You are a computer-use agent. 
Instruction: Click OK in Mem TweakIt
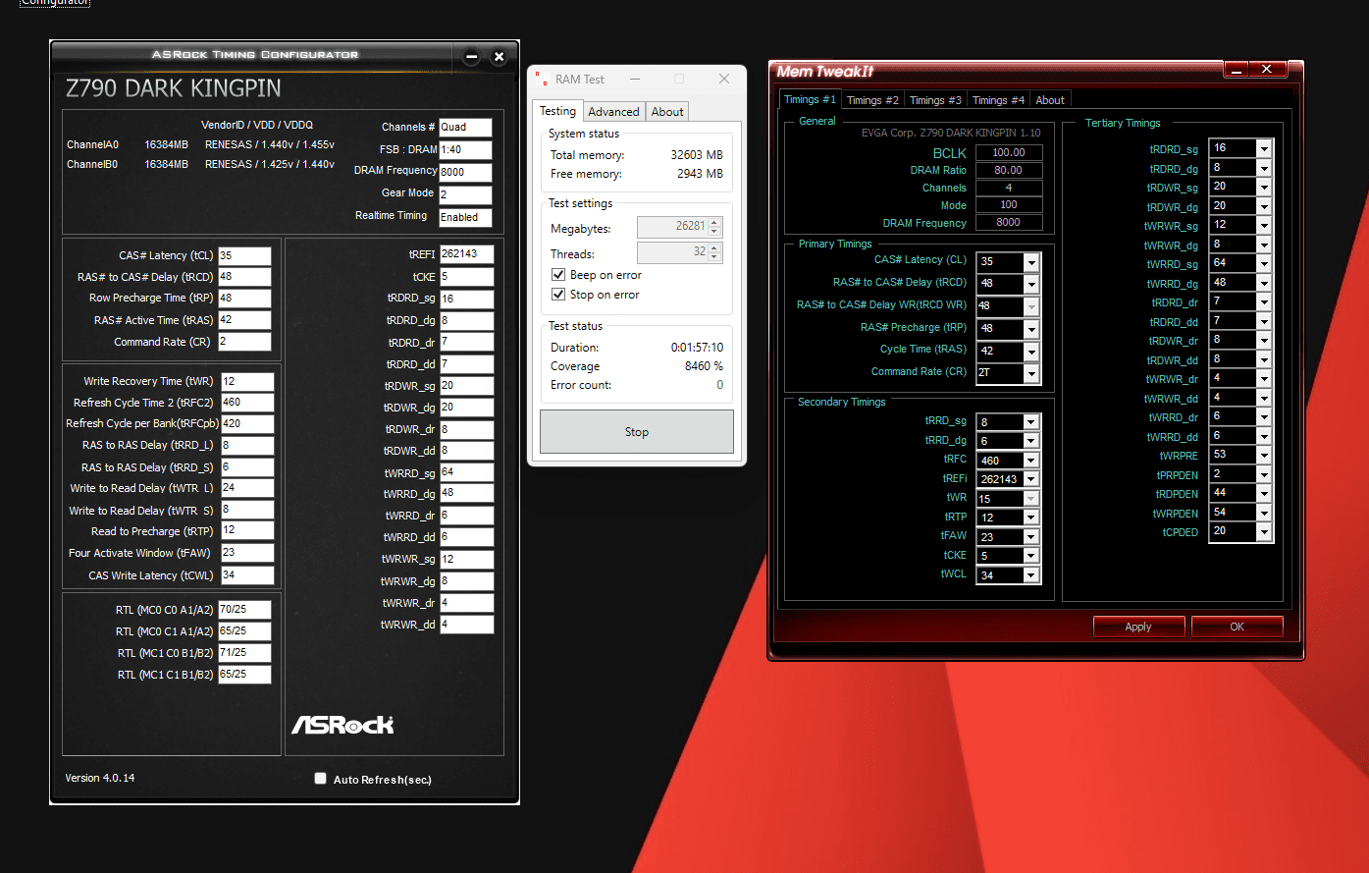point(1237,627)
